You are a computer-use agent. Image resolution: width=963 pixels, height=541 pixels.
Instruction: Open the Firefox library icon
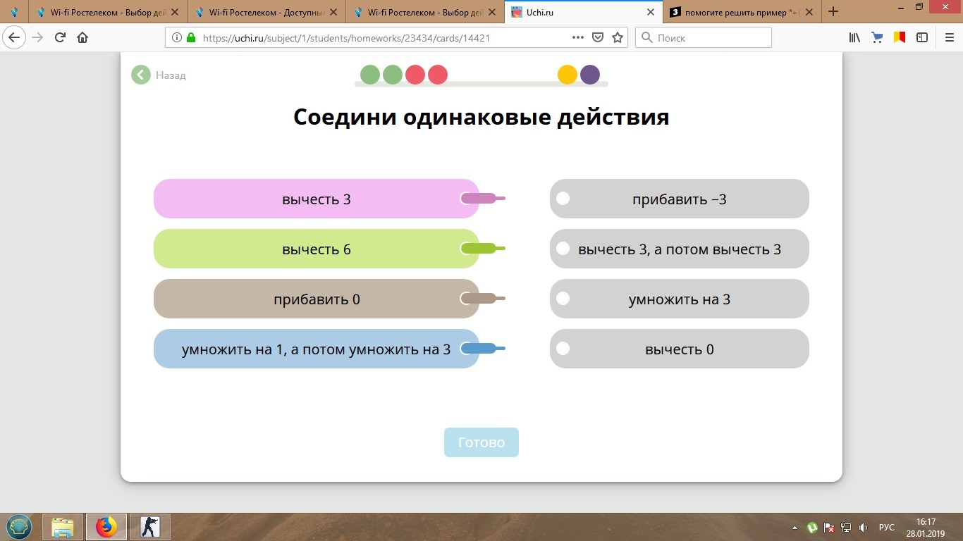click(x=854, y=38)
